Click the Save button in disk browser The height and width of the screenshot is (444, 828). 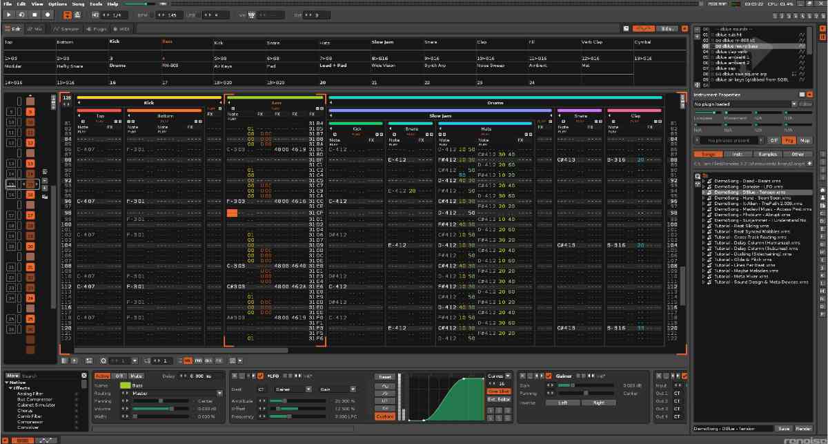pyautogui.click(x=785, y=429)
